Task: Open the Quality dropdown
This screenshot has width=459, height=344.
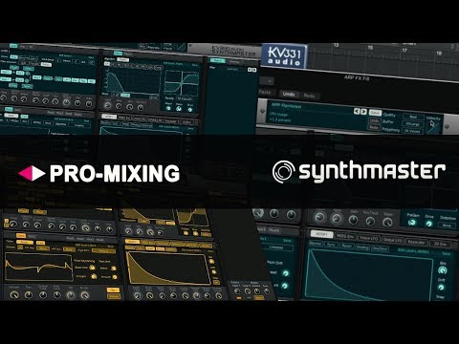Action: point(413,117)
